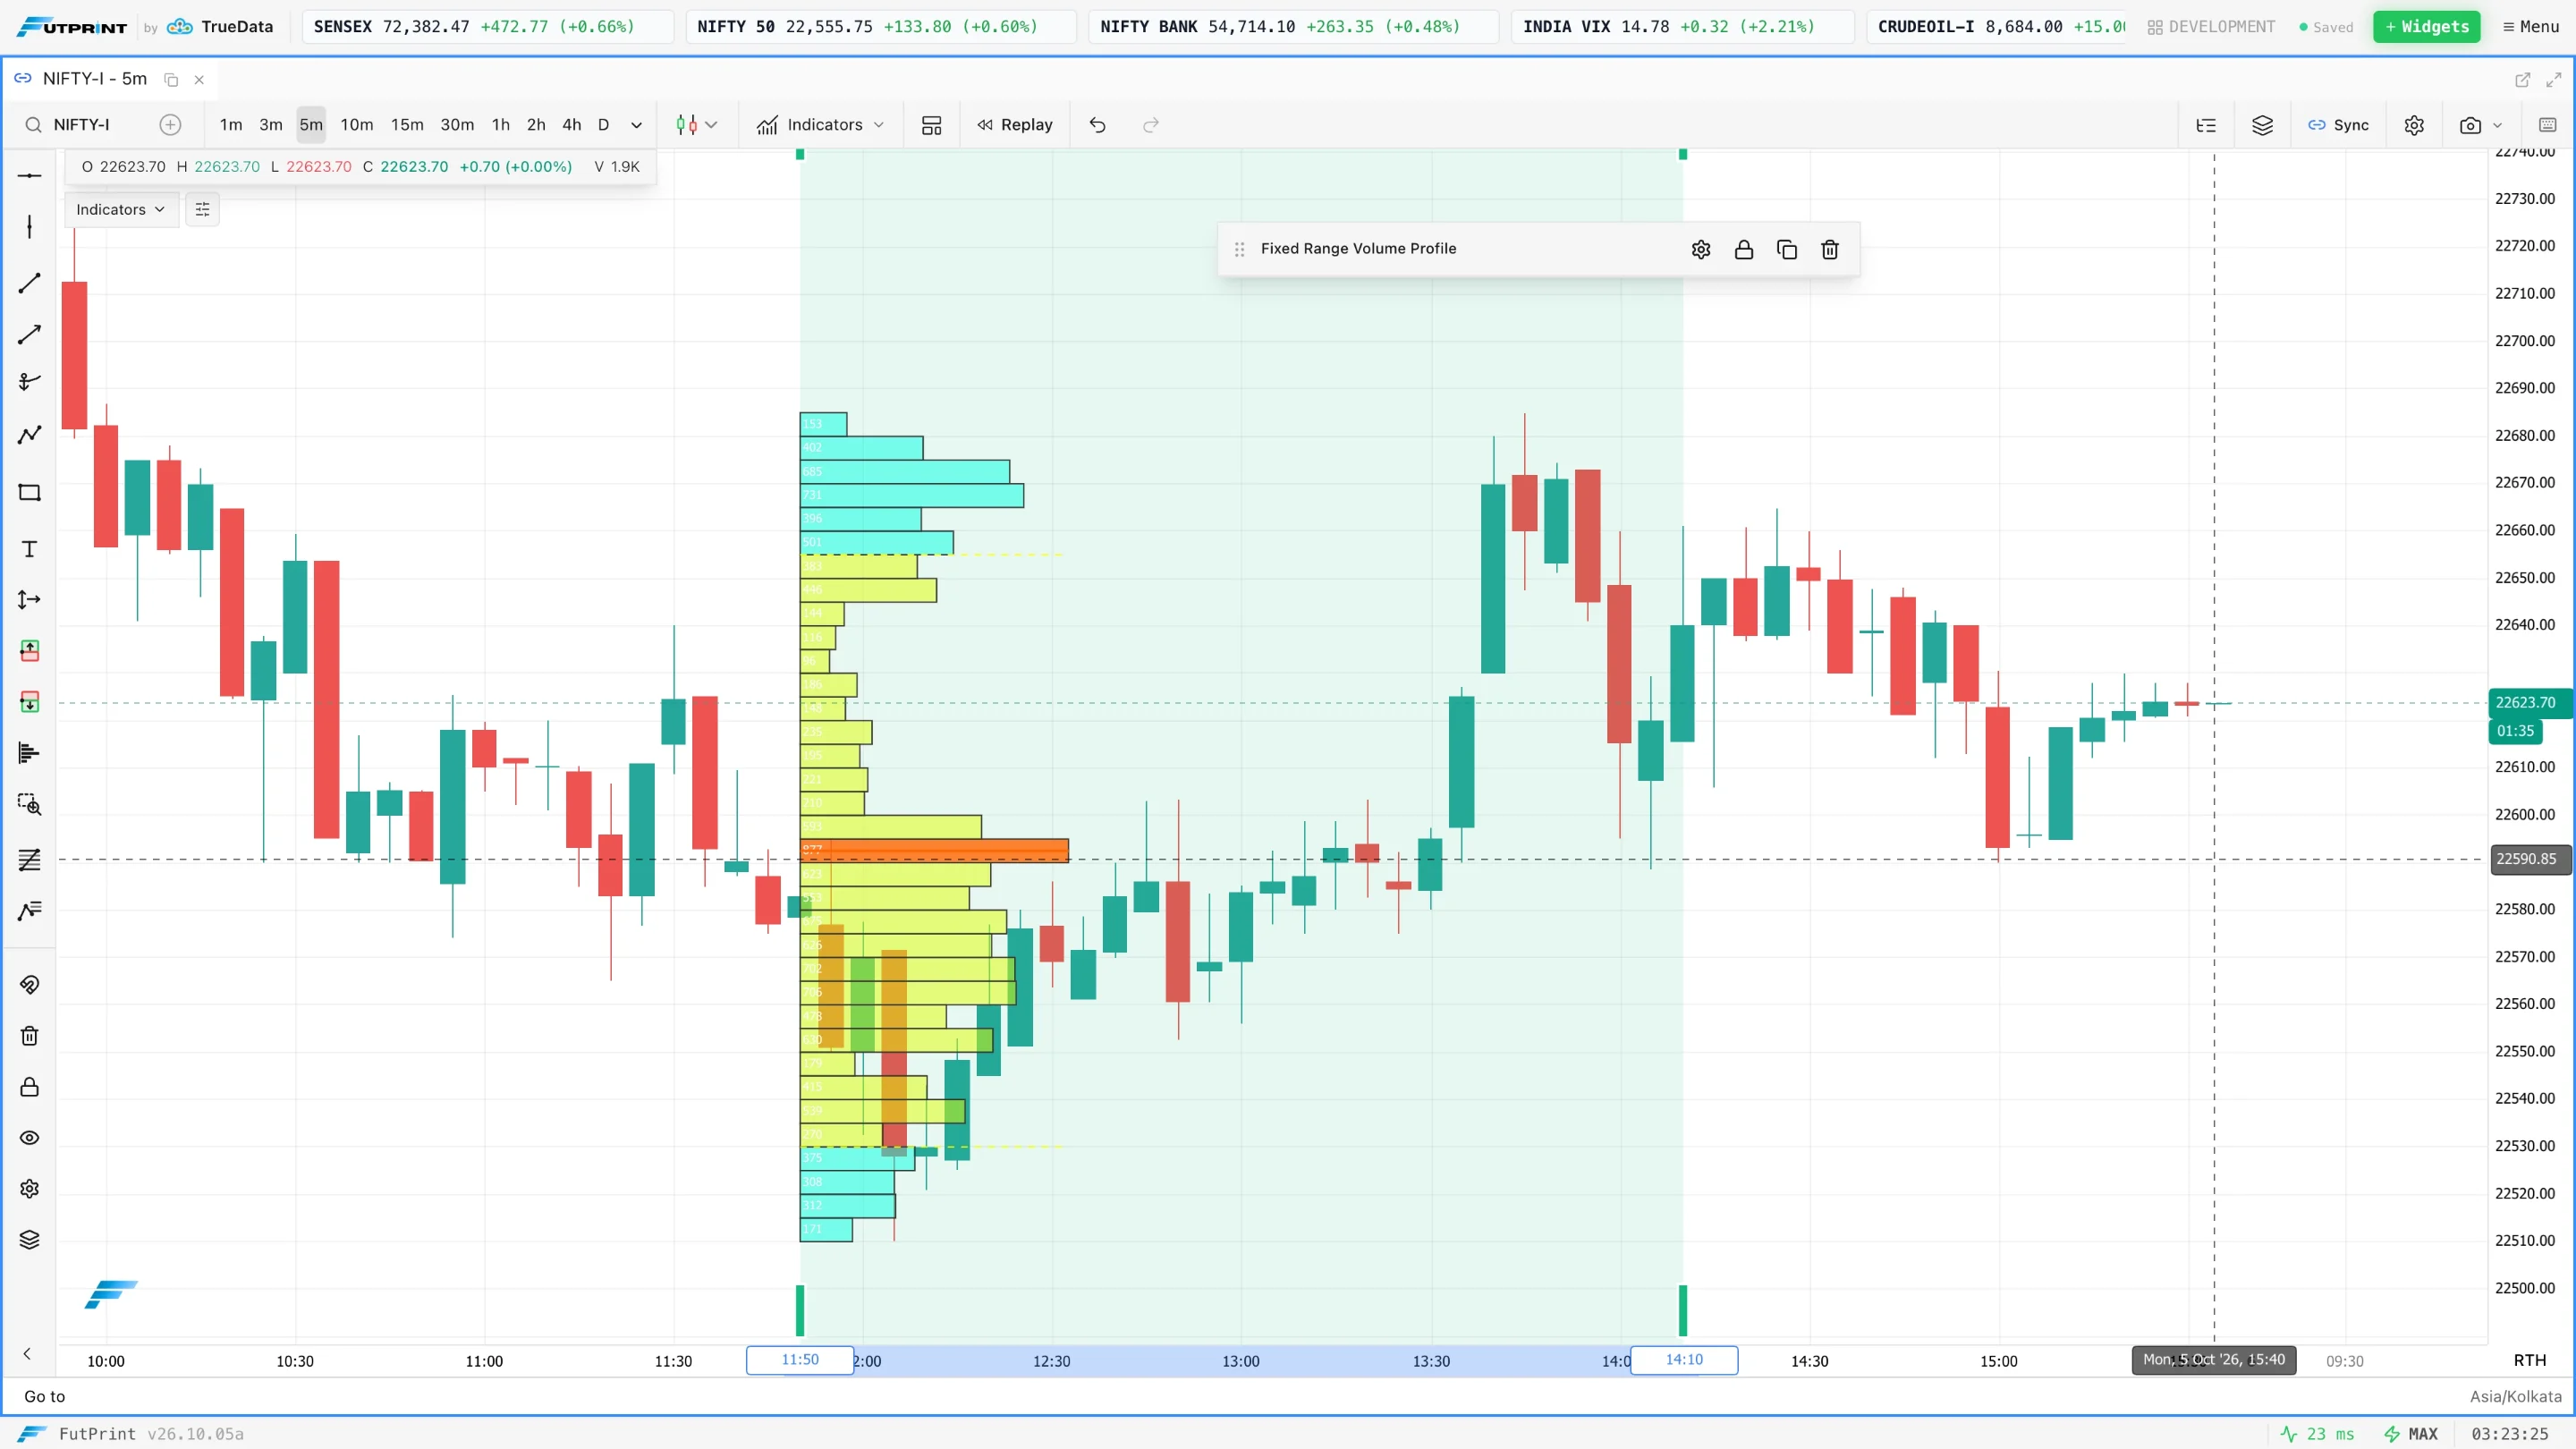Image resolution: width=2576 pixels, height=1449 pixels.
Task: Duplicate the Fixed Range Volume Profile
Action: pos(1787,249)
